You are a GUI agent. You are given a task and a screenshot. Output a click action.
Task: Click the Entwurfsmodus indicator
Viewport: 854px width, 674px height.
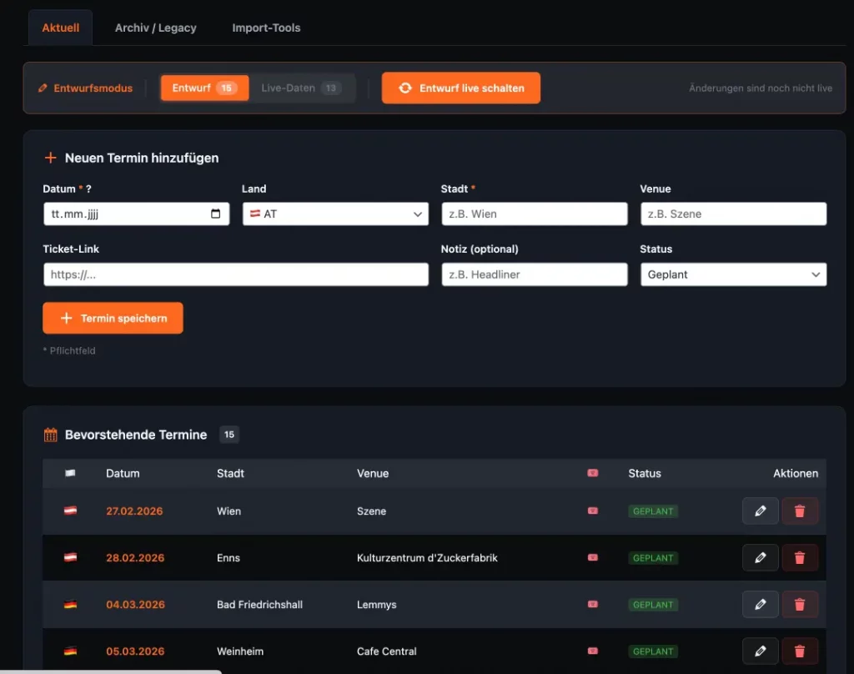click(86, 88)
